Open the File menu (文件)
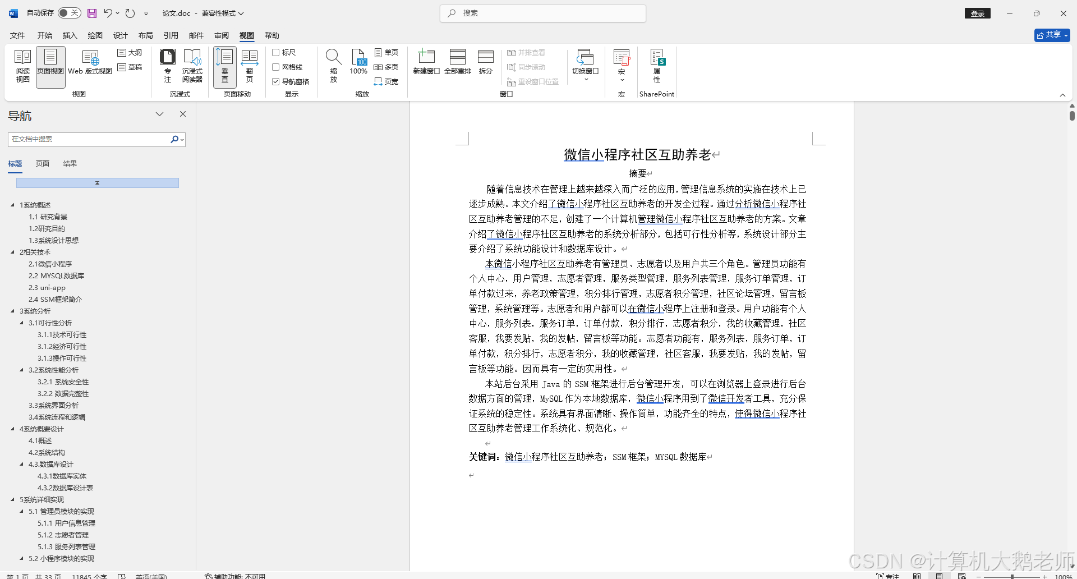This screenshot has height=579, width=1077. pos(17,35)
